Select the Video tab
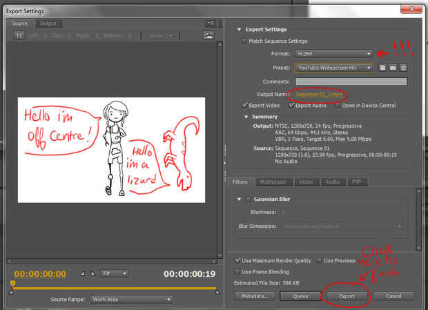 click(x=306, y=182)
